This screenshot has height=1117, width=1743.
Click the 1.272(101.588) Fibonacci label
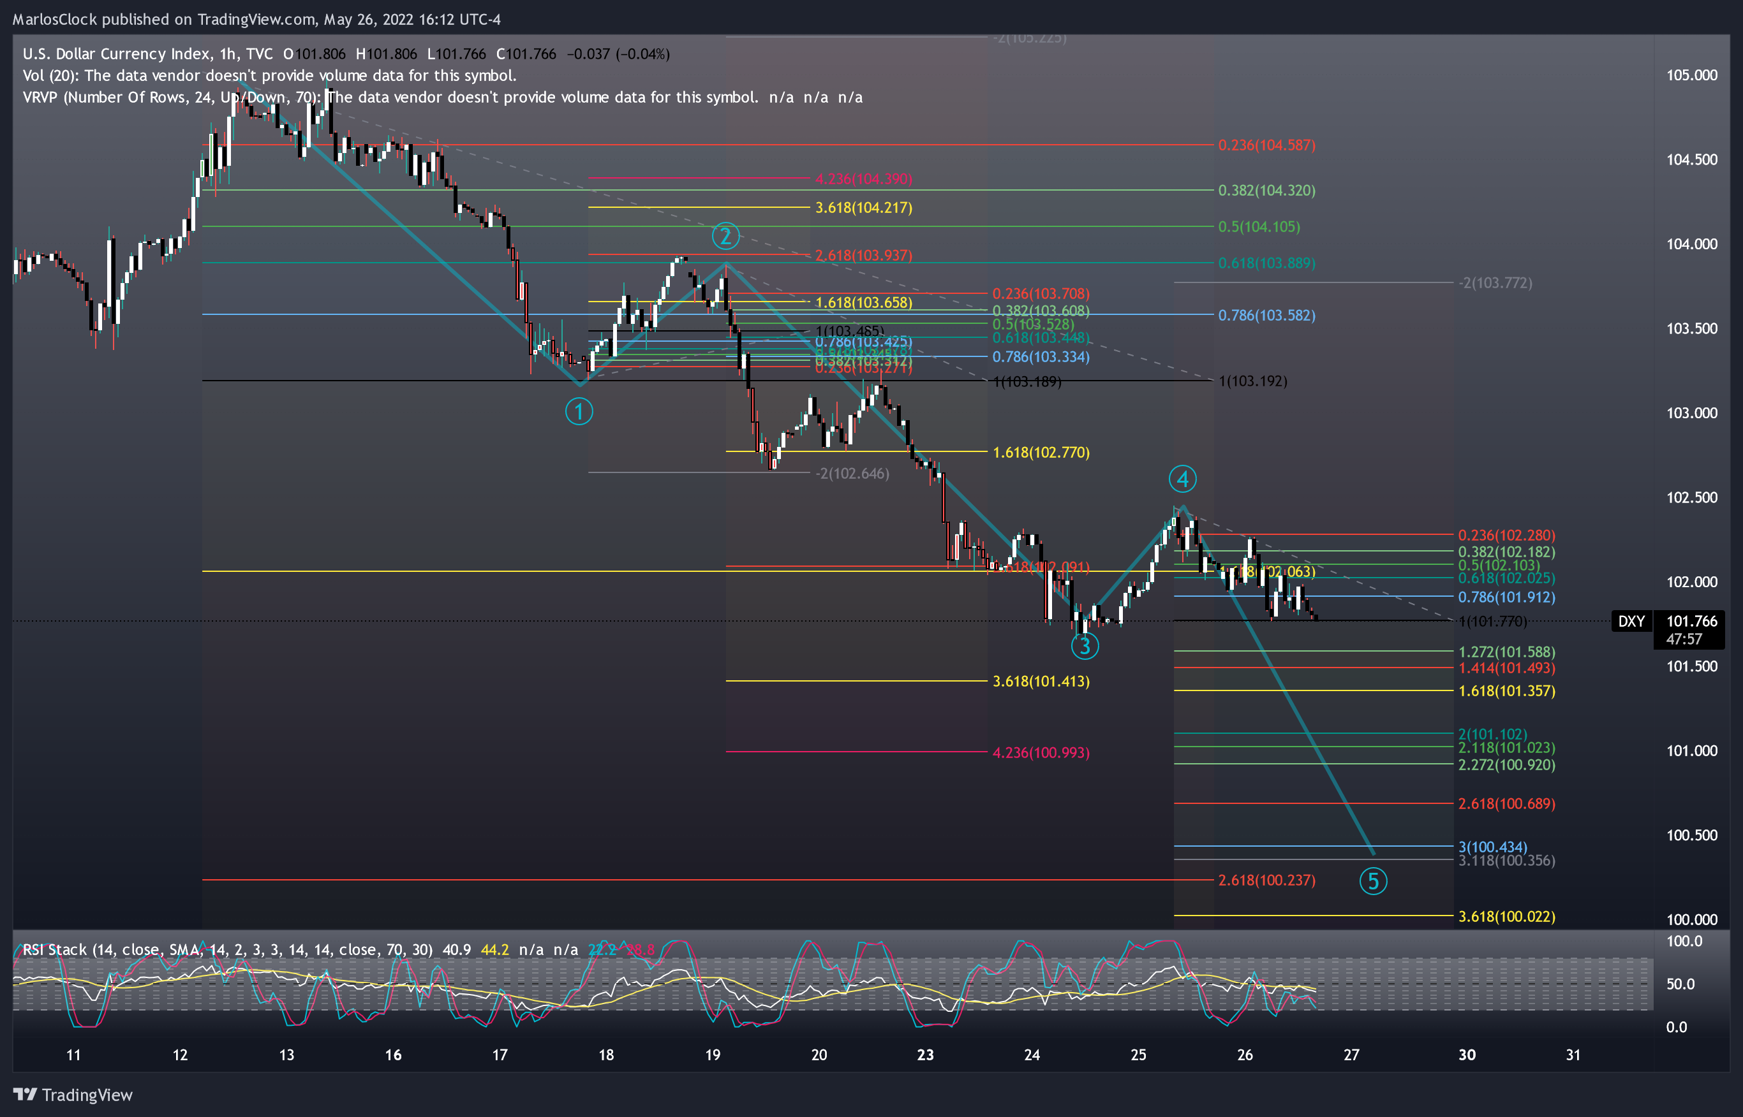[1506, 652]
